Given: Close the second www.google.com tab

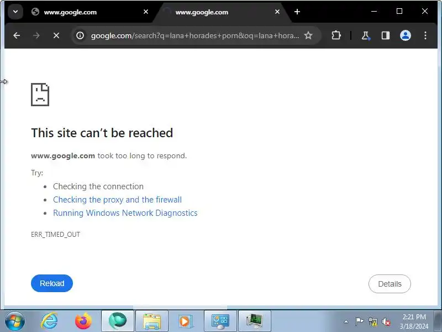Looking at the screenshot, I should (277, 12).
